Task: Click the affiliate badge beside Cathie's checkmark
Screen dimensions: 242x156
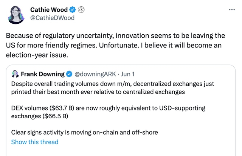Action: tap(81, 9)
